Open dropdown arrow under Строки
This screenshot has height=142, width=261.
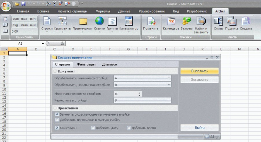(47, 32)
